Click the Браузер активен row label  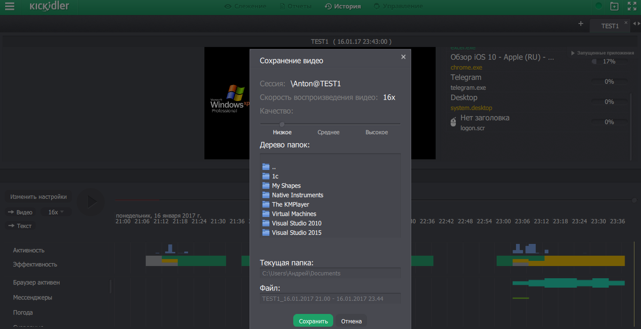[36, 282]
